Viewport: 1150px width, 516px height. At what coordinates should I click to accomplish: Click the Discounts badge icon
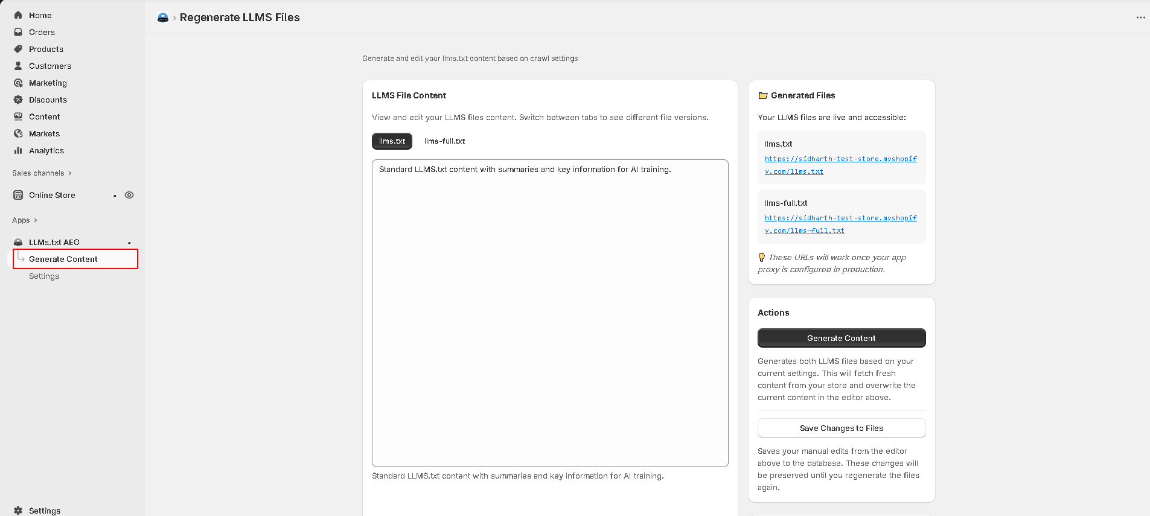(x=18, y=100)
